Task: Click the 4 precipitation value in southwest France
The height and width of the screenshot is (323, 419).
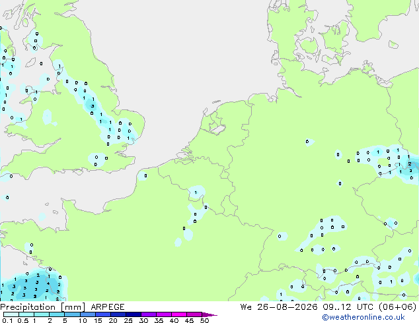Action: 48,283
